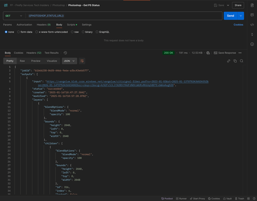Switch to the Params tab
The height and width of the screenshot is (201, 257).
pos(8,25)
